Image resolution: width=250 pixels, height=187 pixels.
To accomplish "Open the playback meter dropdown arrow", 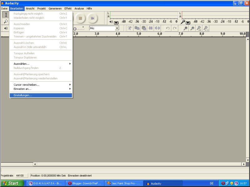I will pos(116,22).
